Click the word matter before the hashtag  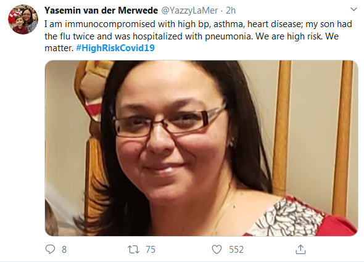(x=59, y=48)
